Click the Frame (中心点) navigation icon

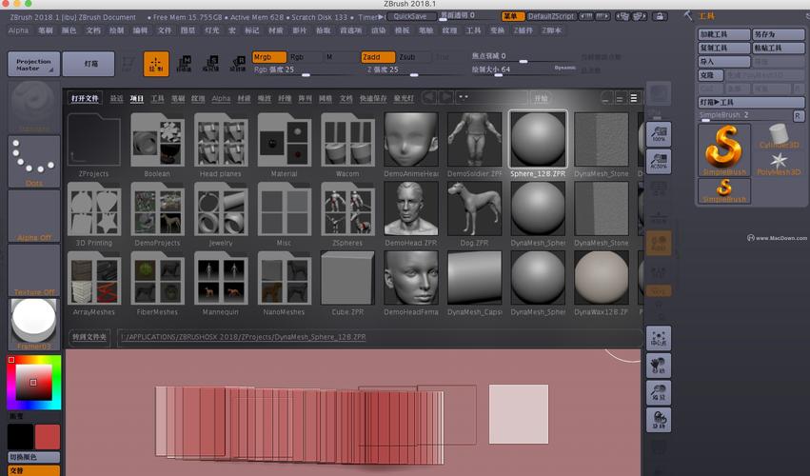point(659,338)
